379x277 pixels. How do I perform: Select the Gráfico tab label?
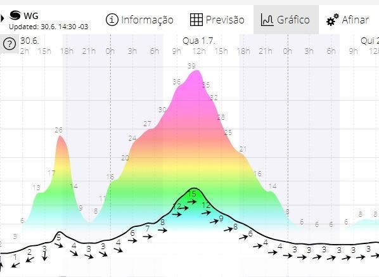tap(293, 20)
